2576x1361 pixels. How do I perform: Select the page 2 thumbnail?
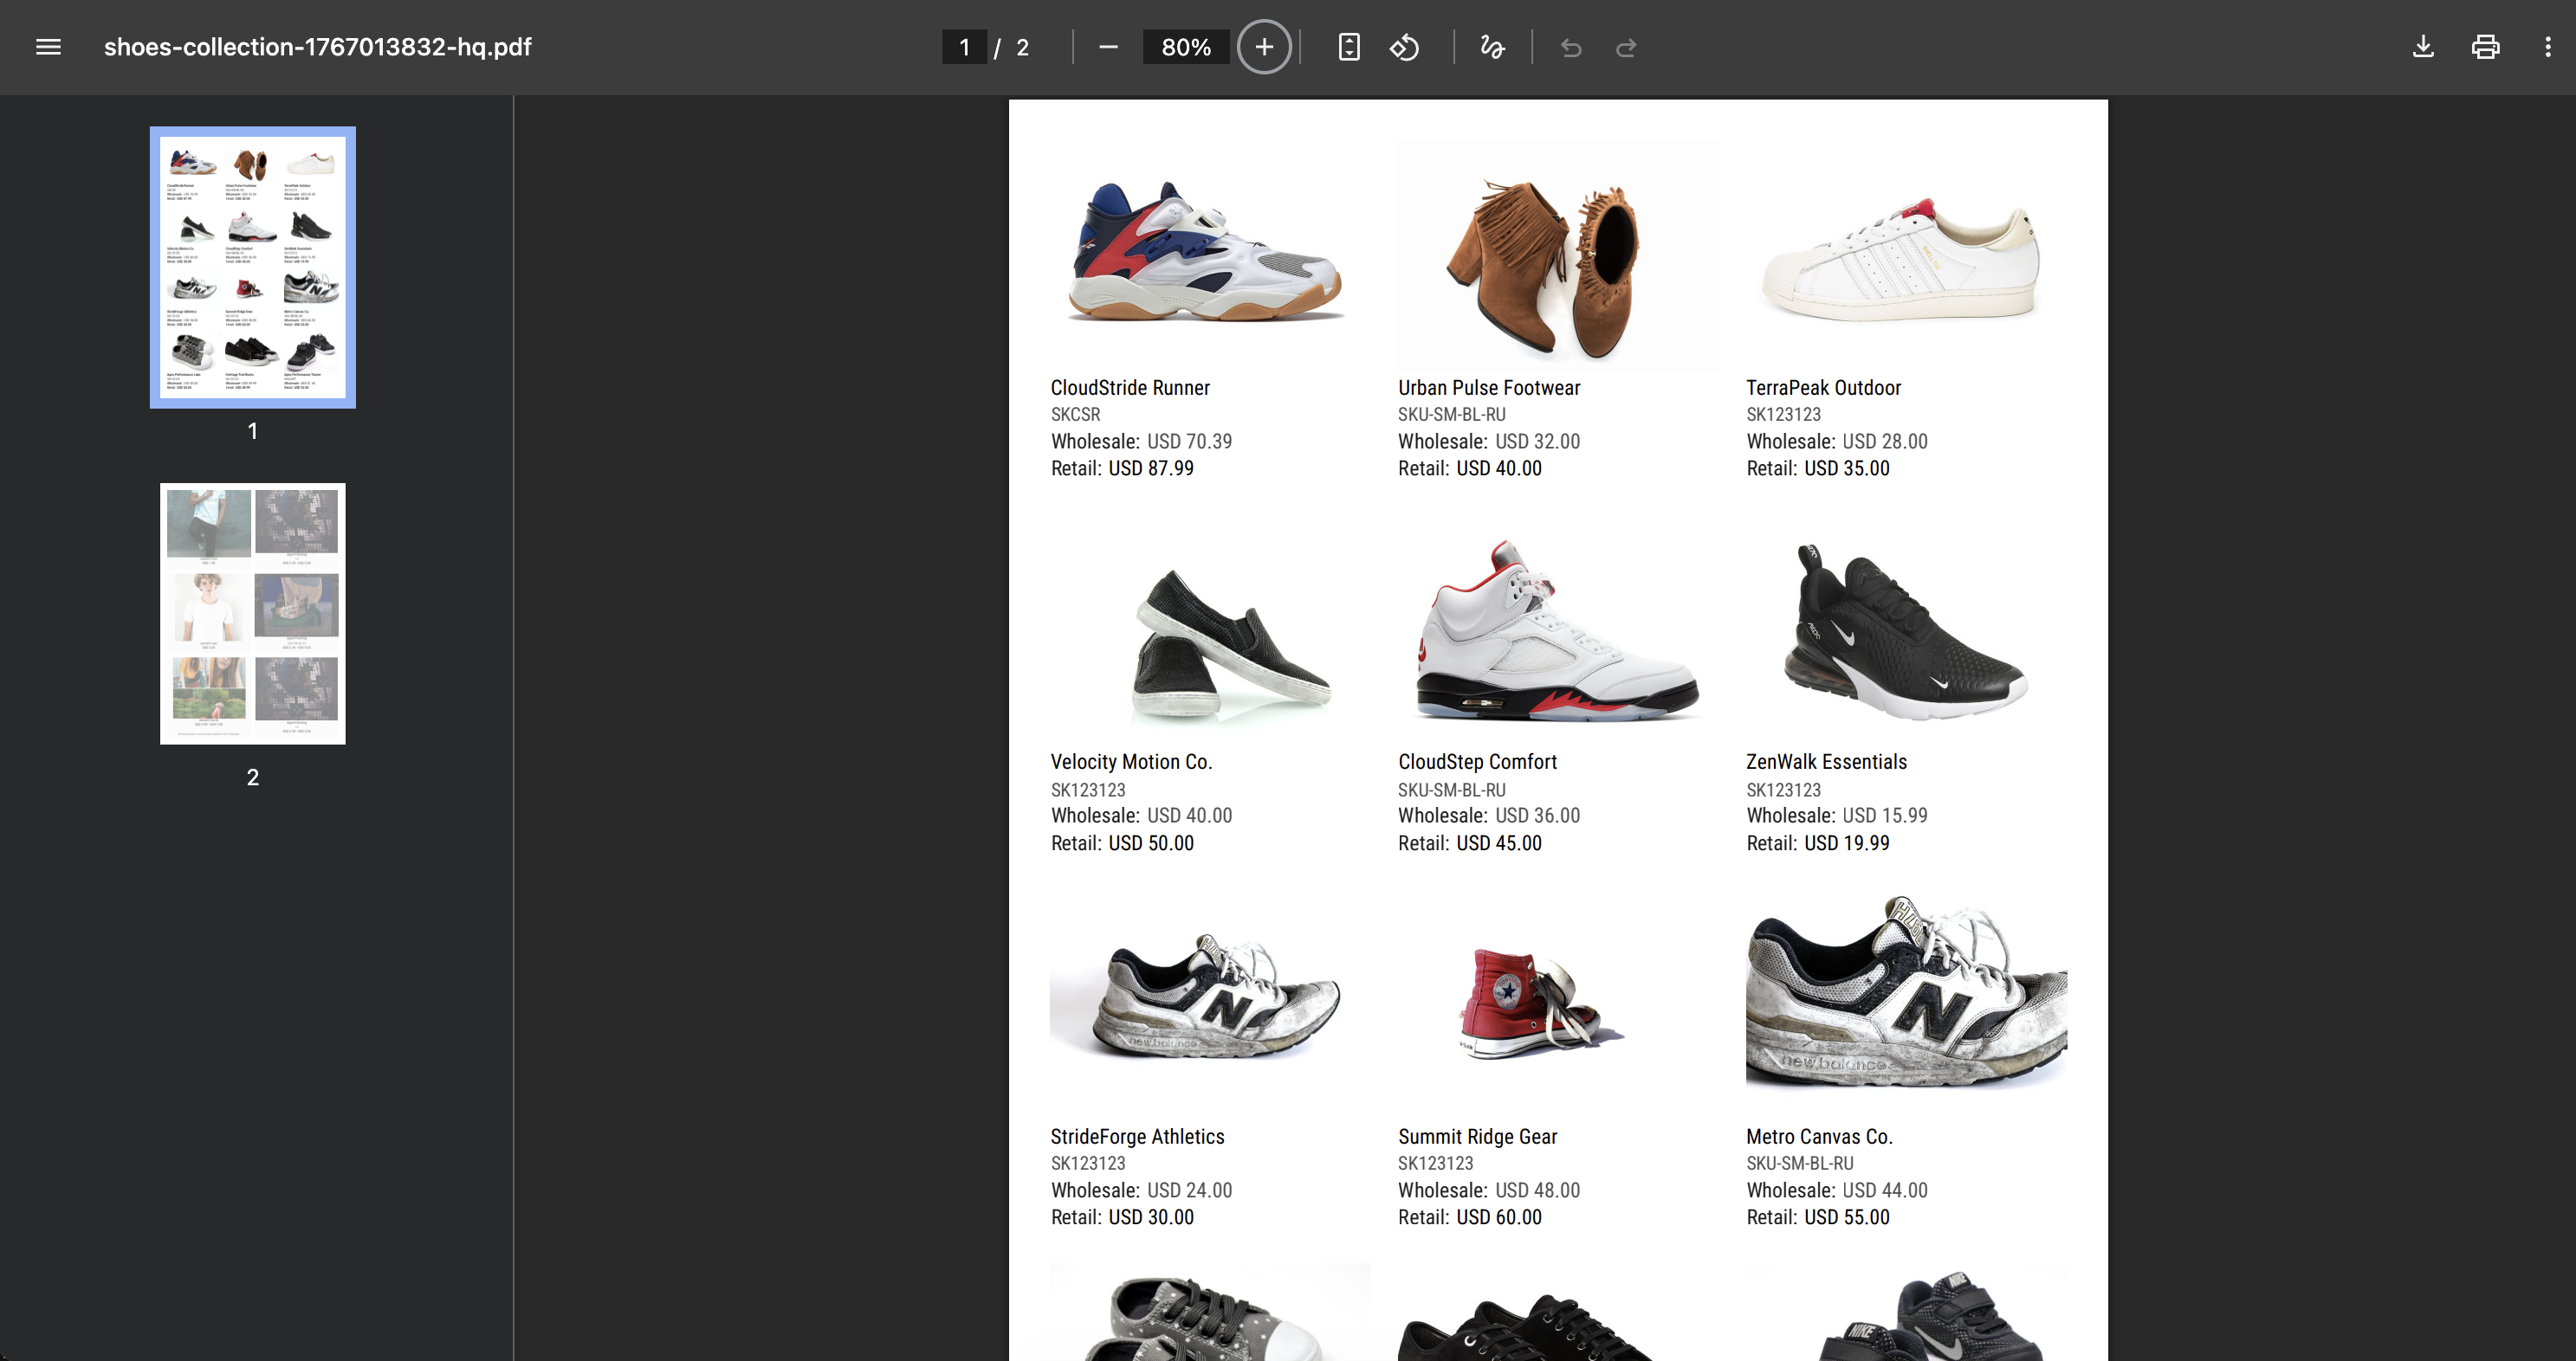coord(252,613)
